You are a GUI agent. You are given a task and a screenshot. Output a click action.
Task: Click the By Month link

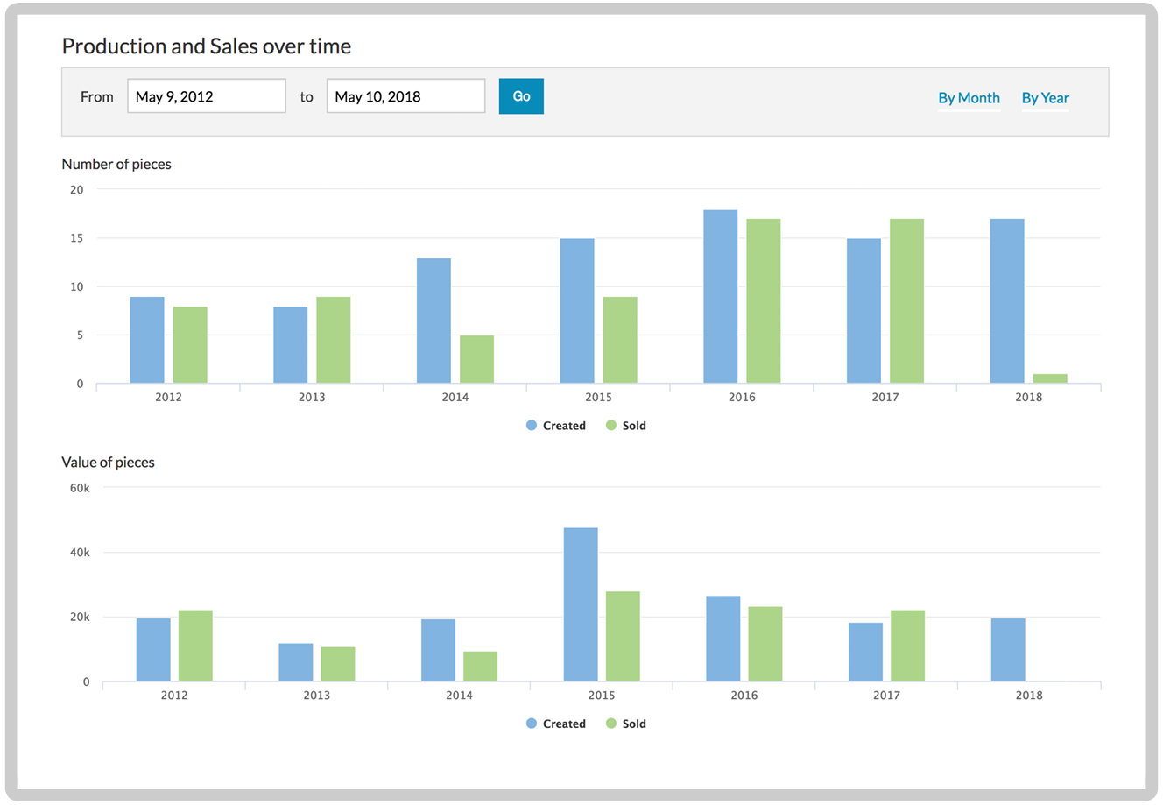pyautogui.click(x=969, y=98)
